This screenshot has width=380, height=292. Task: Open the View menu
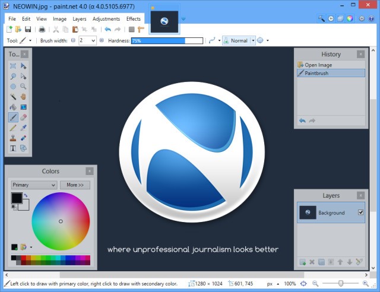pos(42,19)
